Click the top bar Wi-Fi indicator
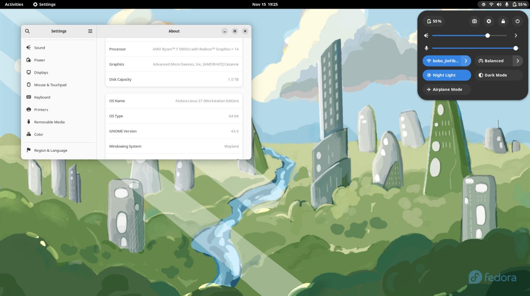 coord(491,4)
